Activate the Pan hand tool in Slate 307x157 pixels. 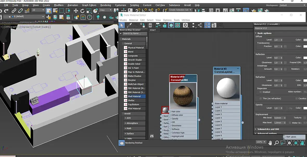click(x=270, y=142)
